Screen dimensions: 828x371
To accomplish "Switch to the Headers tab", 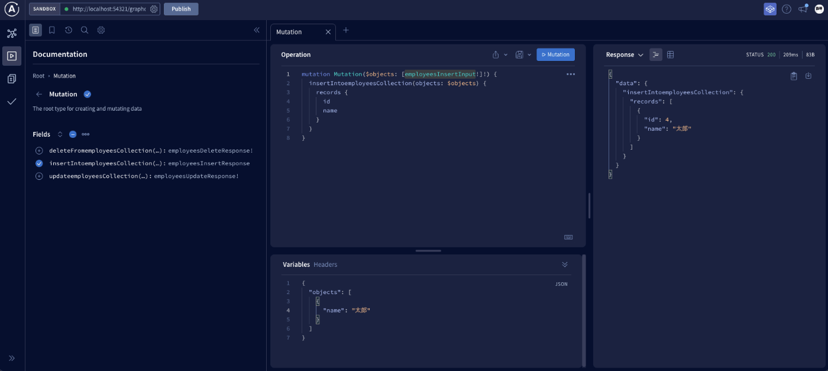I will [325, 264].
